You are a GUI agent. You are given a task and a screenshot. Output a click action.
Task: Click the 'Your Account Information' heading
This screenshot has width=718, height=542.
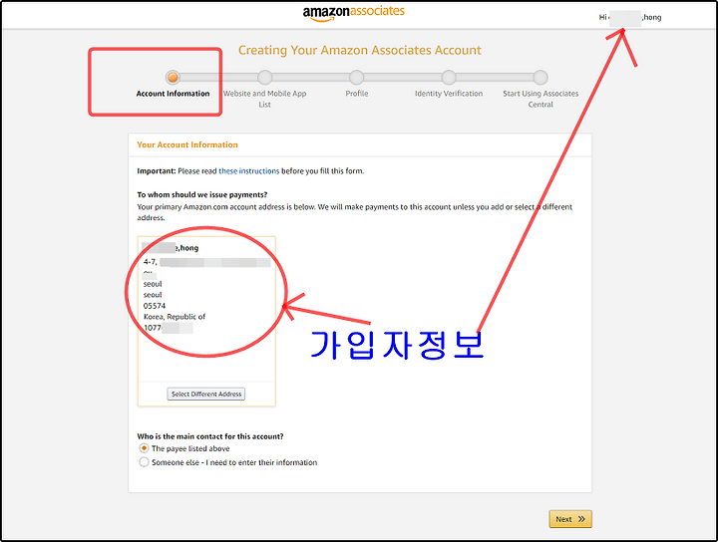(187, 144)
